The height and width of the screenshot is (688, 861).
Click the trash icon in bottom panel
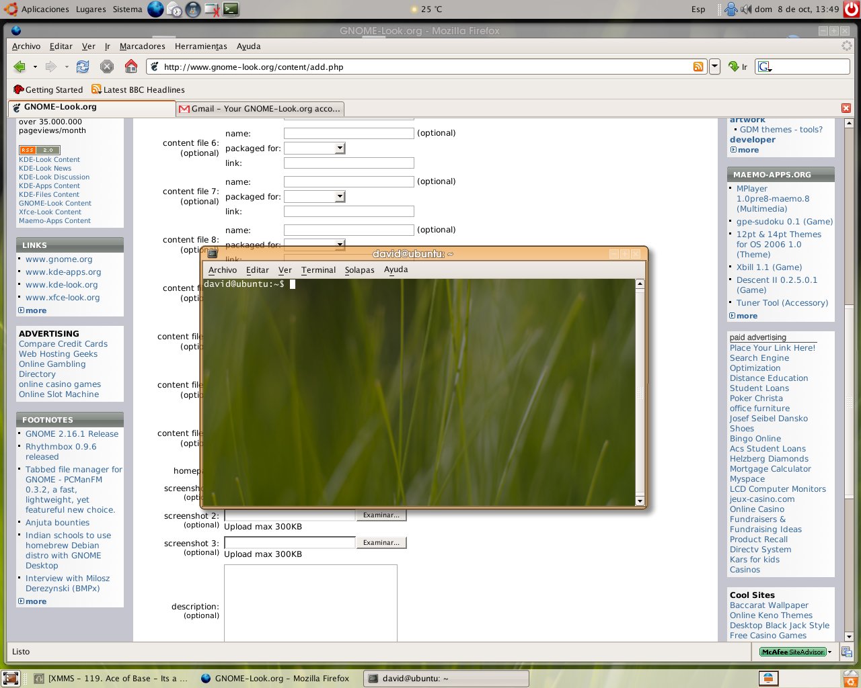(852, 679)
